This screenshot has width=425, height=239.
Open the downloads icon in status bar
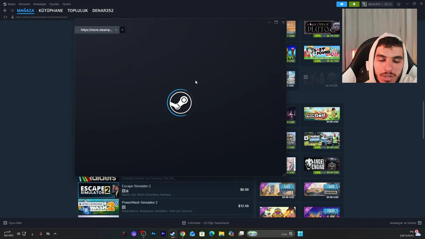184,223
